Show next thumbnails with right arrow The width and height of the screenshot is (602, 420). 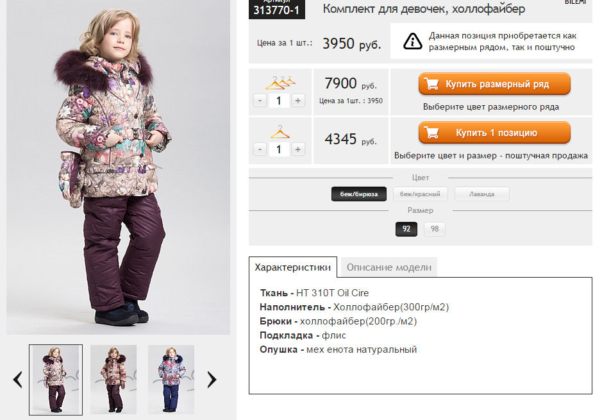(212, 380)
